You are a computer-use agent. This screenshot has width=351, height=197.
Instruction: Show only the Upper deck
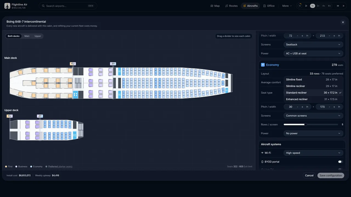pos(38,36)
